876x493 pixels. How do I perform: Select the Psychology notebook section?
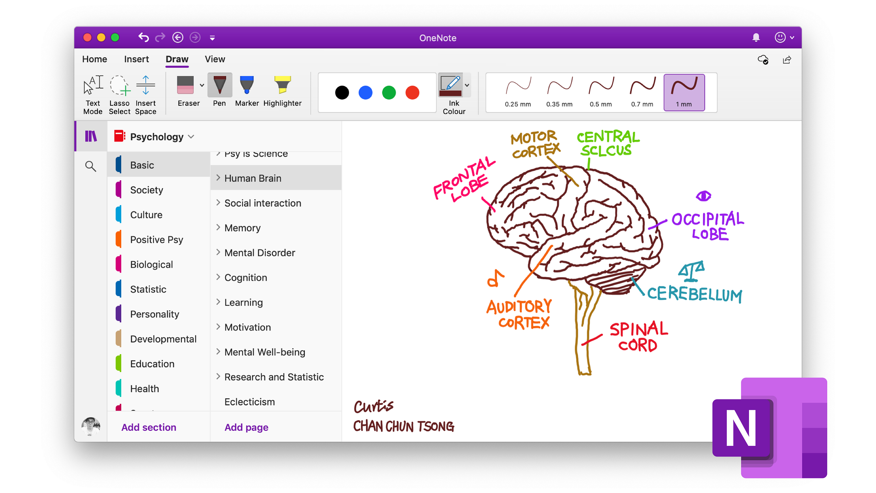pos(156,136)
